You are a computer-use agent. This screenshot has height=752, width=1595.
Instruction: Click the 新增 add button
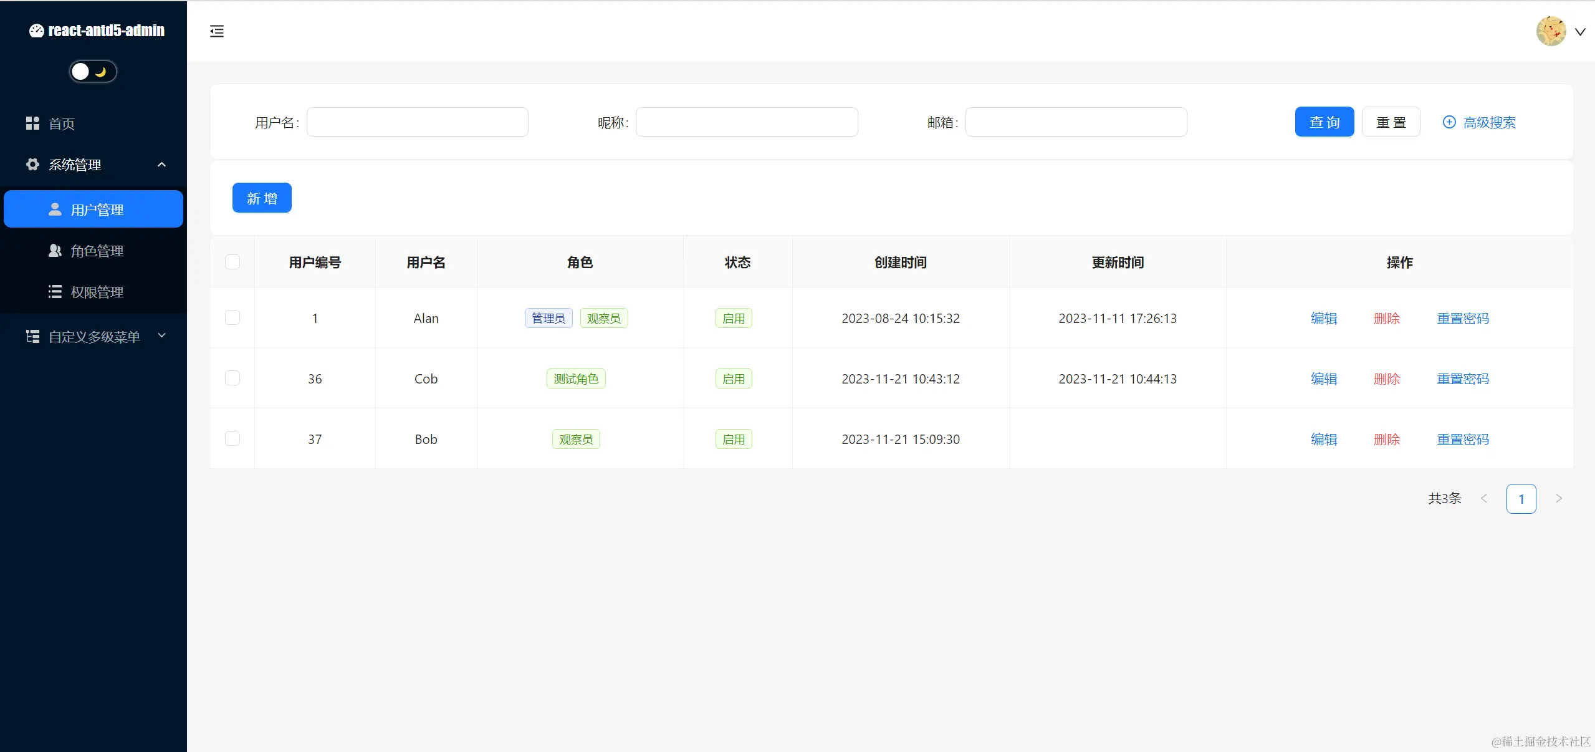tap(262, 198)
